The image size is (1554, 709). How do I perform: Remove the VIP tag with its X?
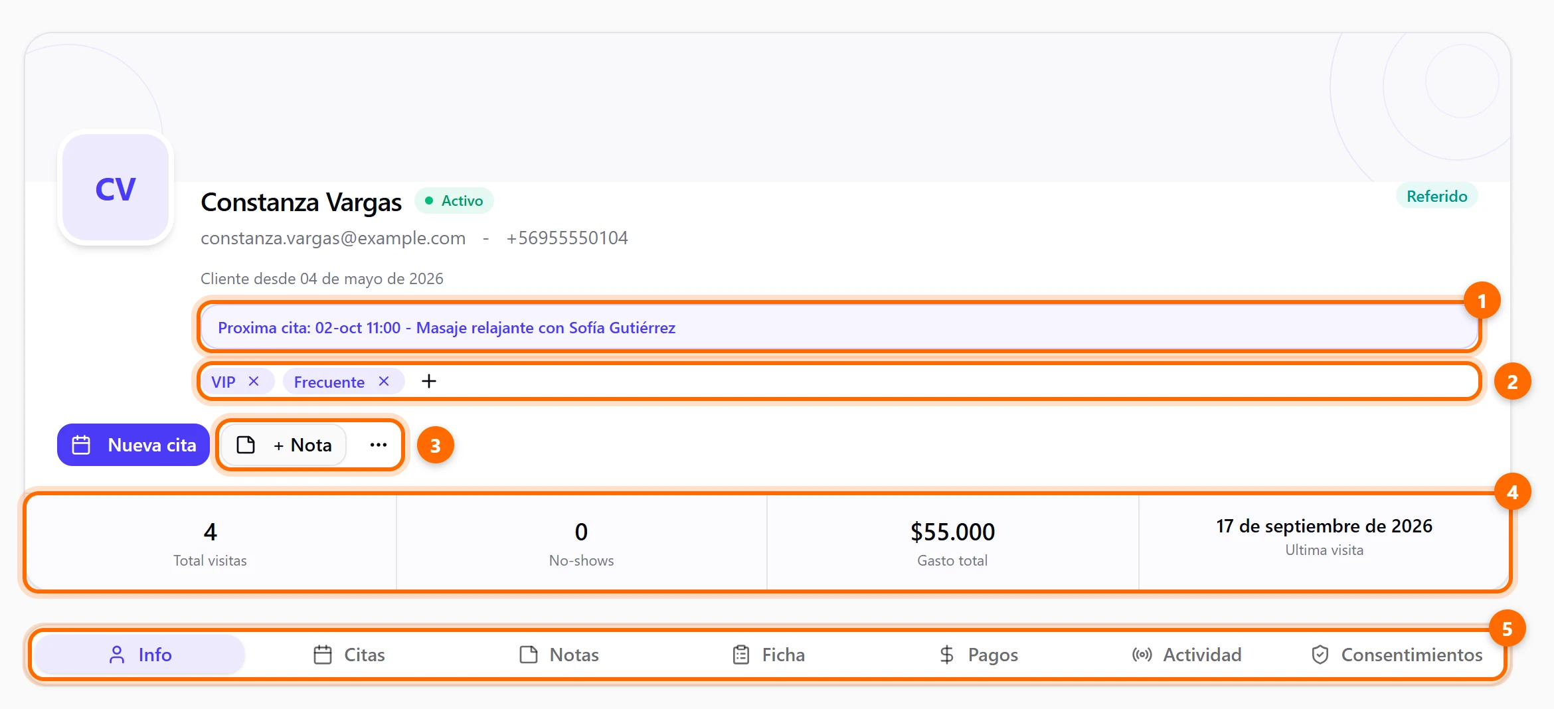pos(254,381)
